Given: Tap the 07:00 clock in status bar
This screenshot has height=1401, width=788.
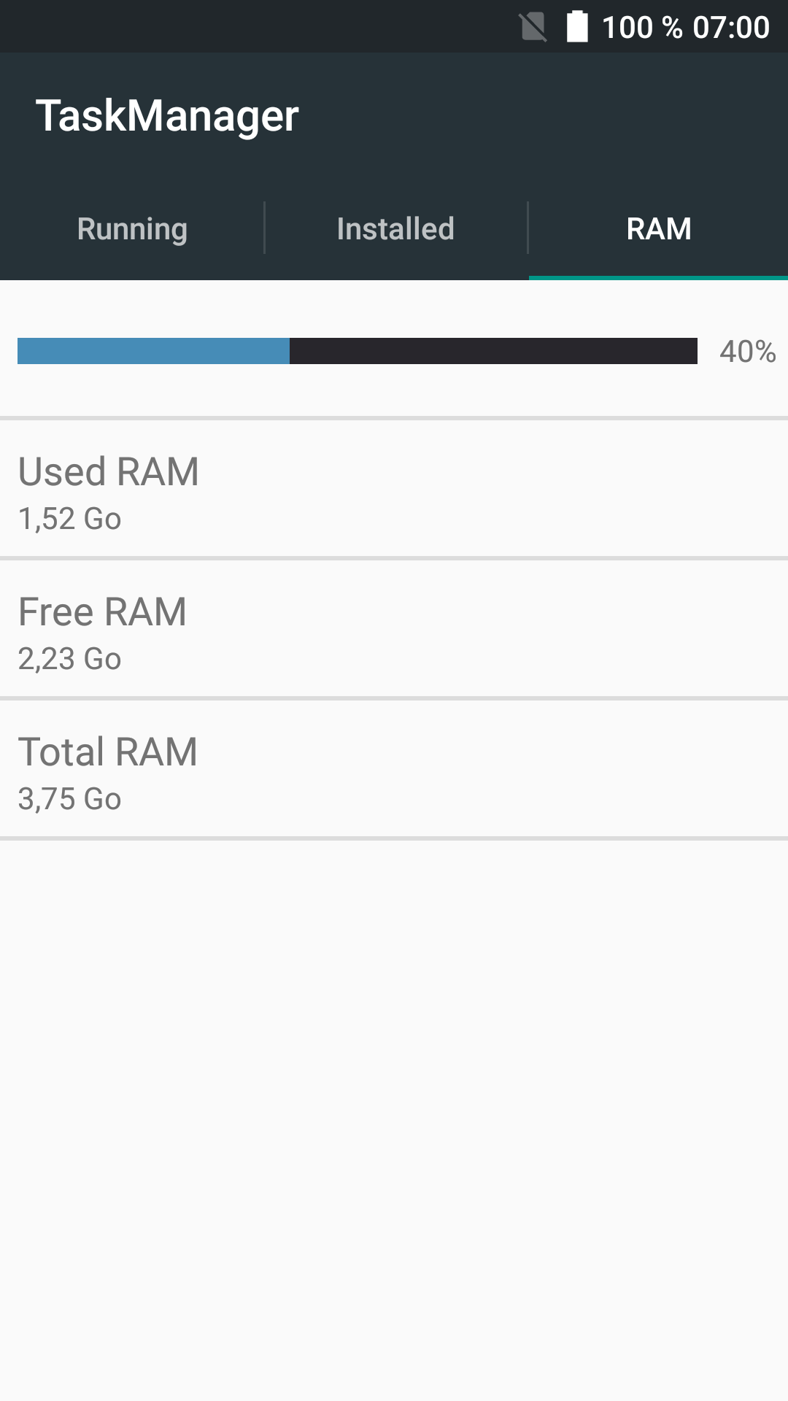Looking at the screenshot, I should click(731, 28).
